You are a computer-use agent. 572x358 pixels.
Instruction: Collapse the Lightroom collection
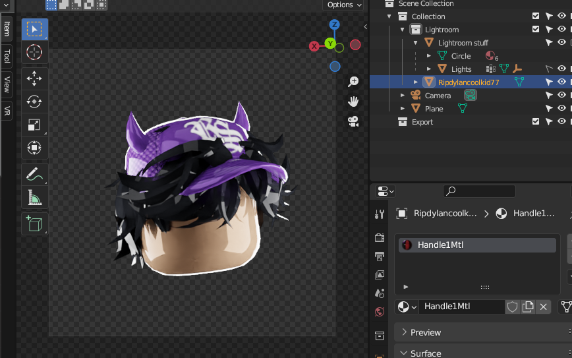point(403,30)
